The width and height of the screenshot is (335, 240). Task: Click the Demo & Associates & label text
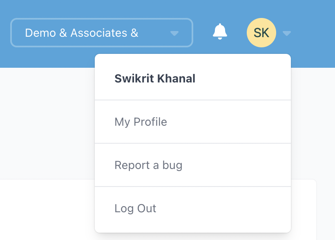coord(82,33)
